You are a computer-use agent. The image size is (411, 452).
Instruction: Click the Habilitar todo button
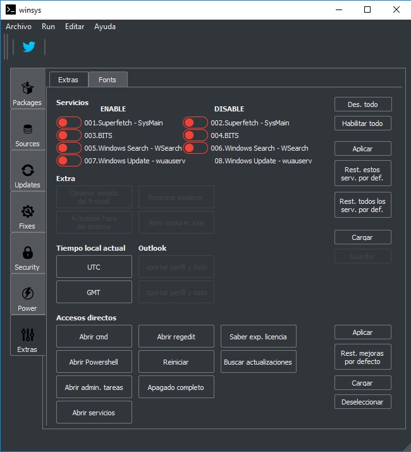coord(362,123)
